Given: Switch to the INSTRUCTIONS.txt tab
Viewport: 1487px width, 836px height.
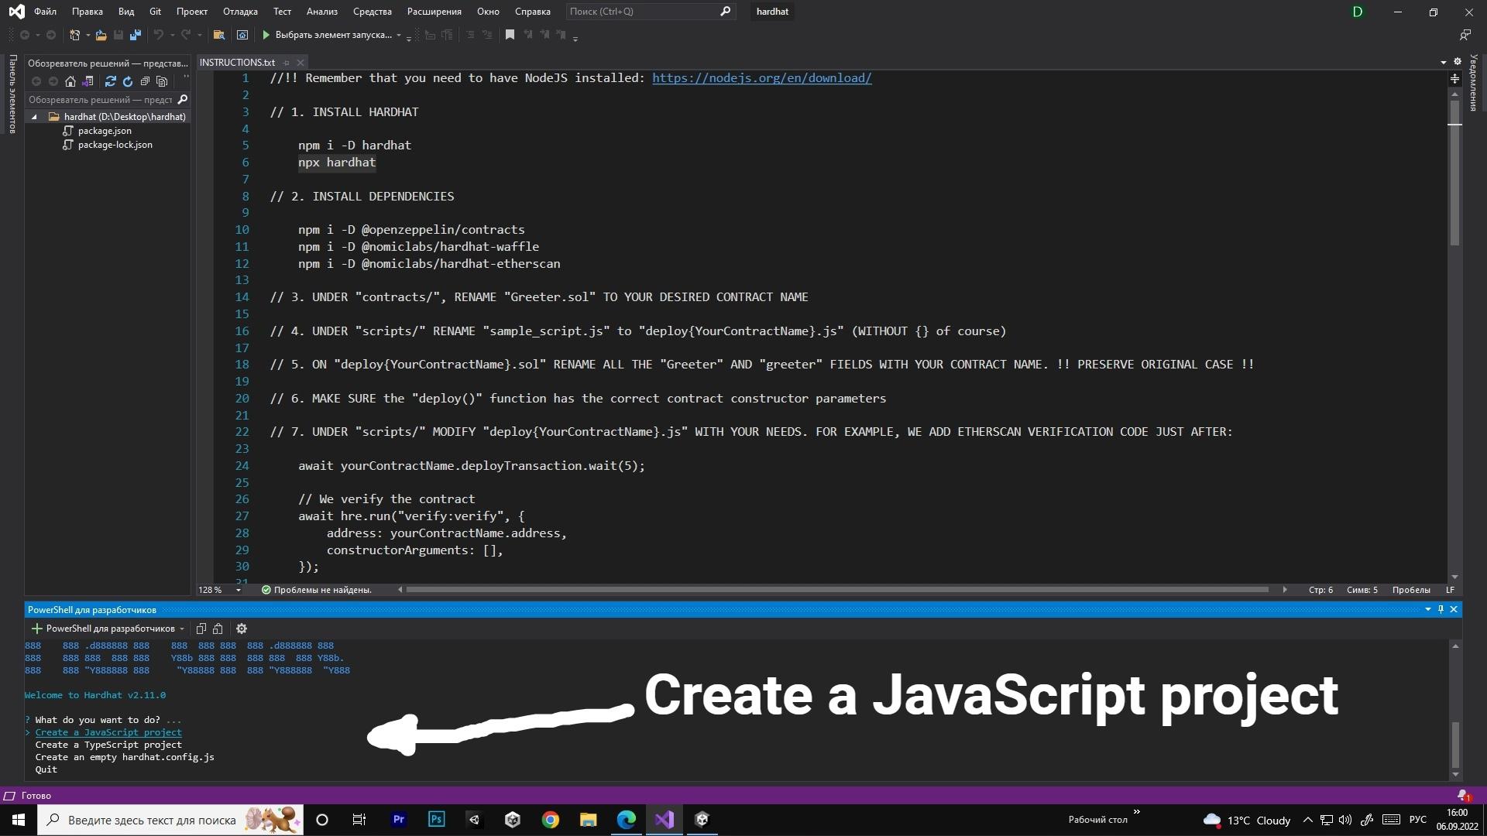Looking at the screenshot, I should [x=237, y=62].
